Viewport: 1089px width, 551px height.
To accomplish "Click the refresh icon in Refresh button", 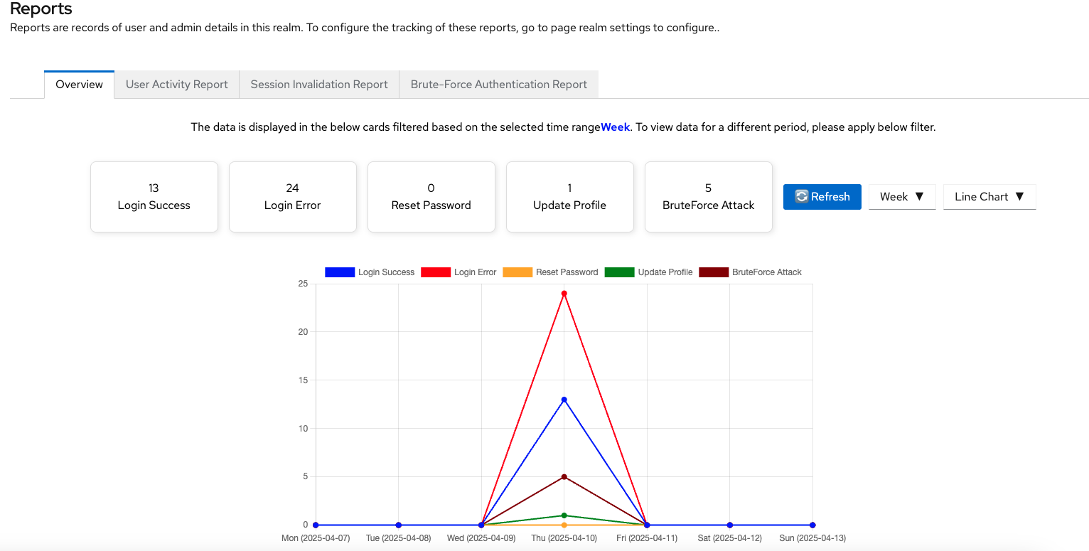I will coord(801,197).
